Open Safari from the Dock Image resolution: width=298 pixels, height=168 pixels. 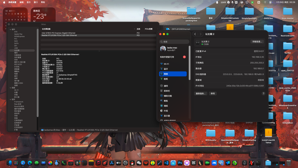pos(23,163)
